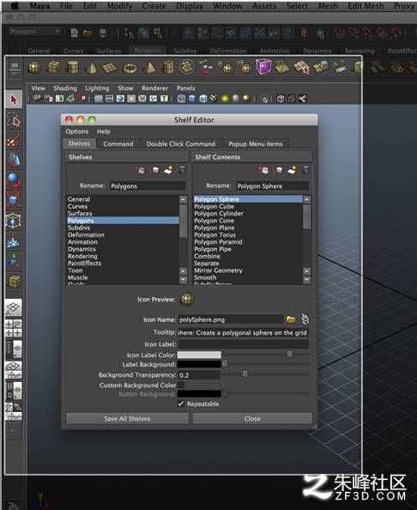Click the Icon Name input field
The image size is (417, 510).
tap(231, 319)
